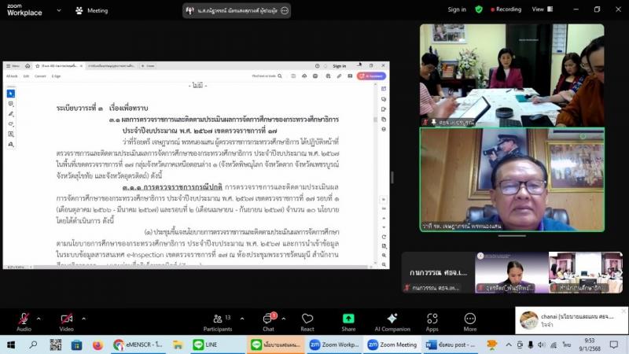Open the Chat panel with unread badge
Image resolution: width=629 pixels, height=354 pixels.
(268, 322)
